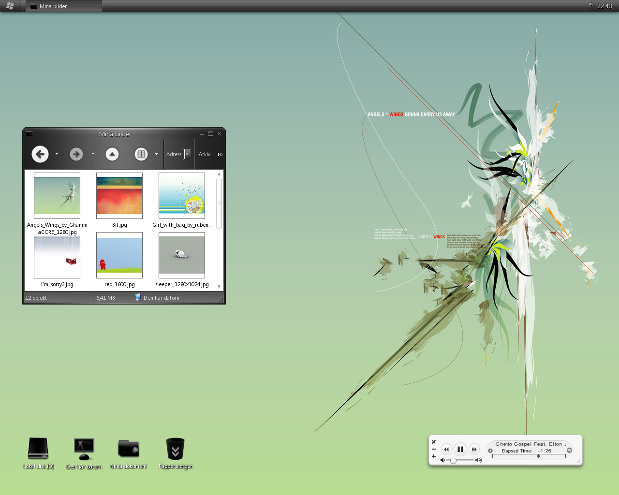This screenshot has width=619, height=495.
Task: Go back using the Back arrow button
Action: point(40,154)
